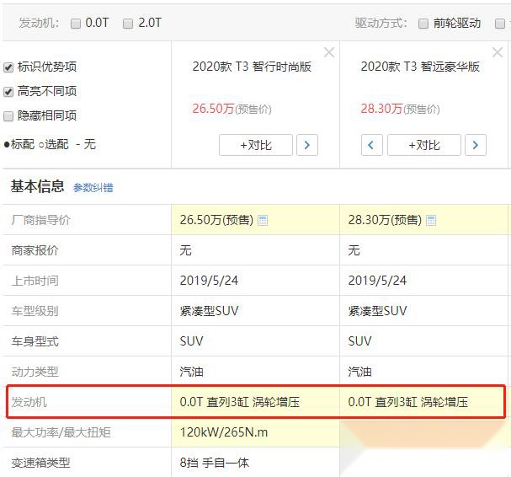Screen dimensions: 511x477
Task: Move 智远豪华版 column right with arrow
Action: click(x=476, y=145)
